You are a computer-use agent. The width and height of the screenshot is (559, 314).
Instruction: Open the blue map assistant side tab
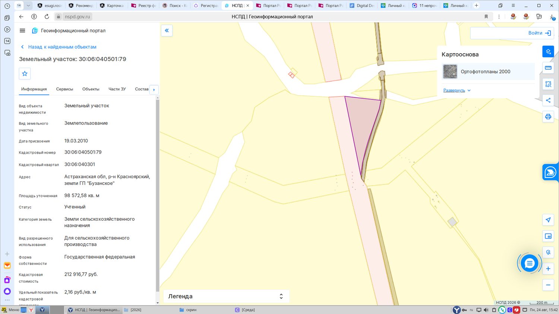coord(550,172)
